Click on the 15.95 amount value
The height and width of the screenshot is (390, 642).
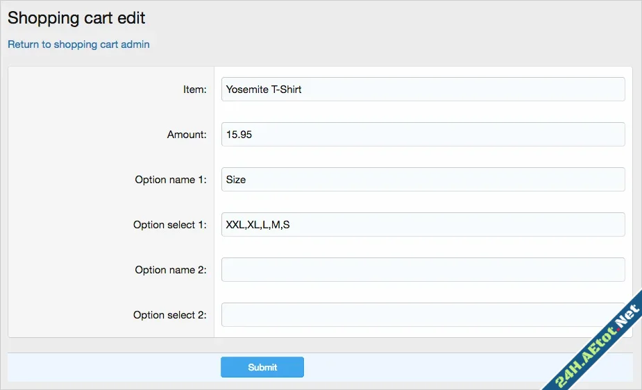[x=239, y=135]
